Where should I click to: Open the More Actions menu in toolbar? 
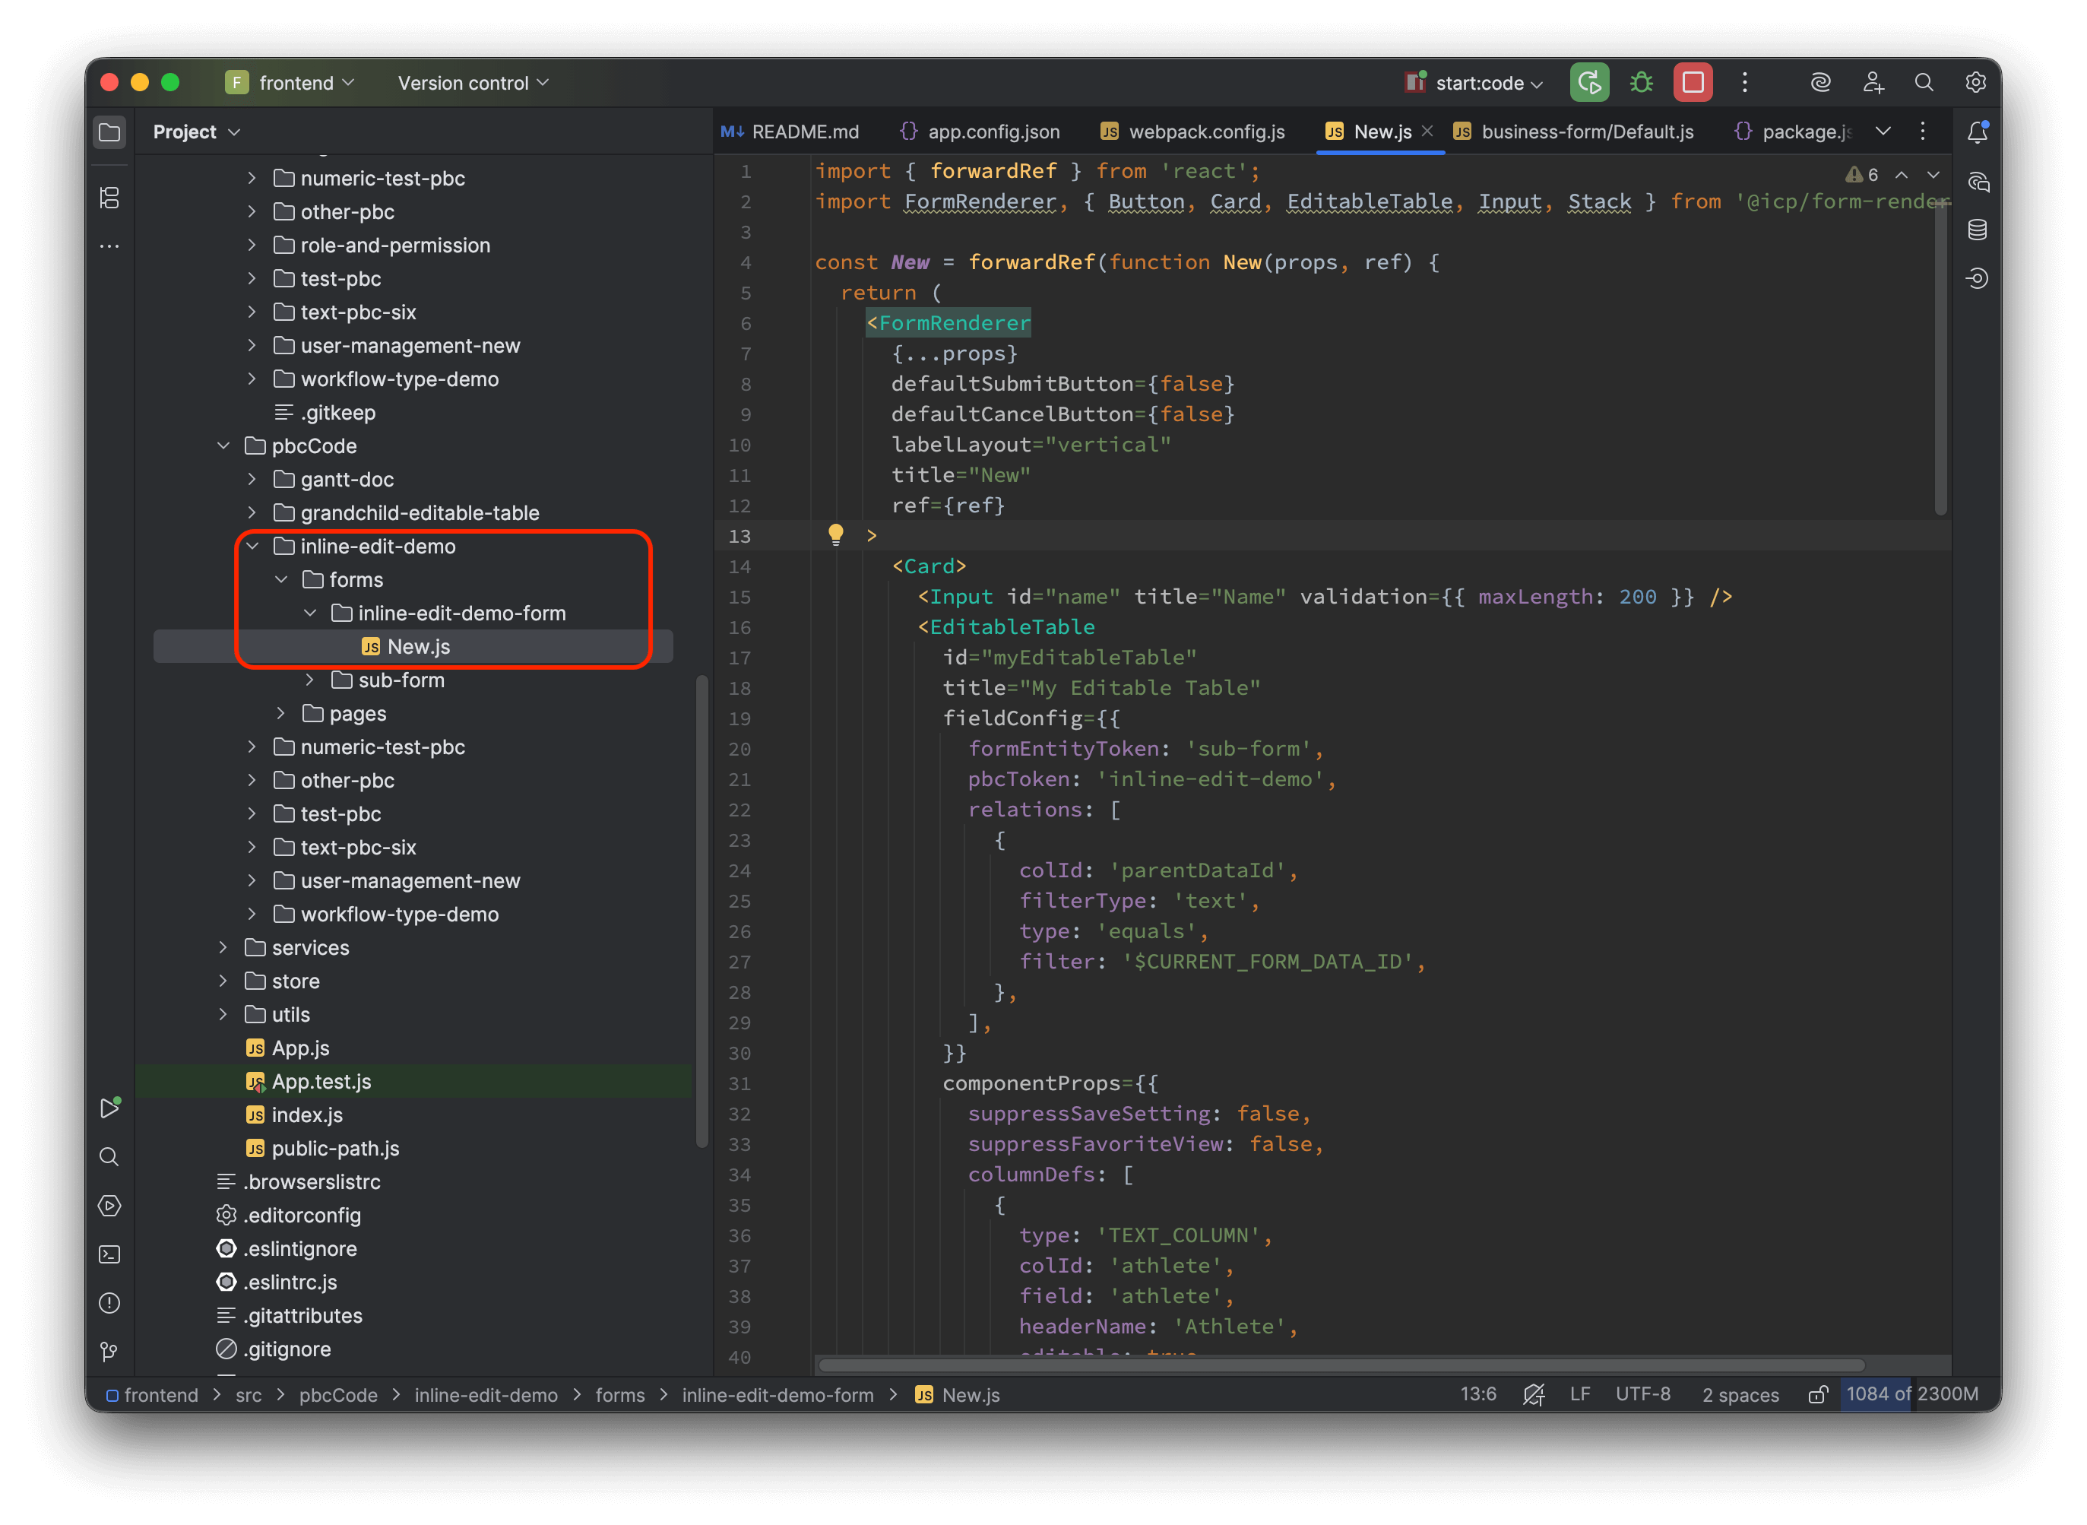click(1745, 83)
